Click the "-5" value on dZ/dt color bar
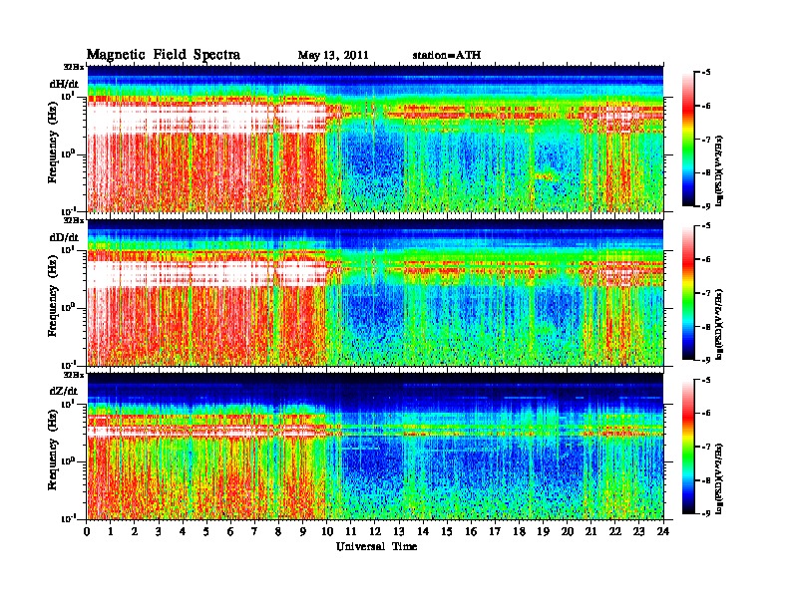This screenshot has height=610, width=790. pos(706,380)
